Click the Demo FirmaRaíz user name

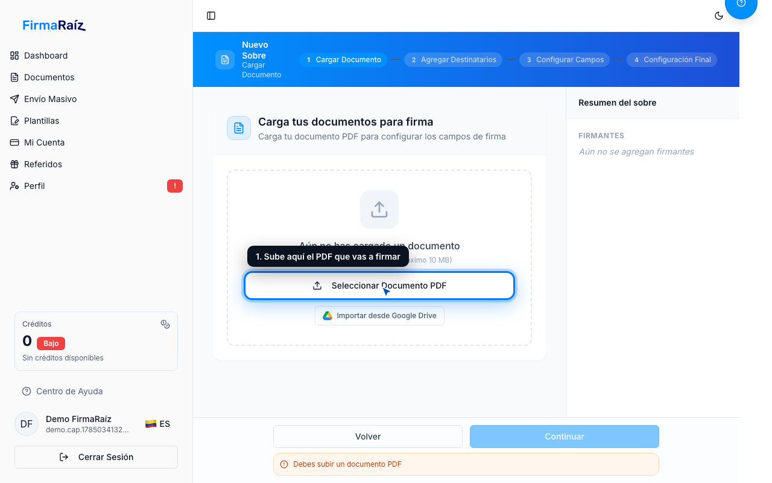[78, 419]
